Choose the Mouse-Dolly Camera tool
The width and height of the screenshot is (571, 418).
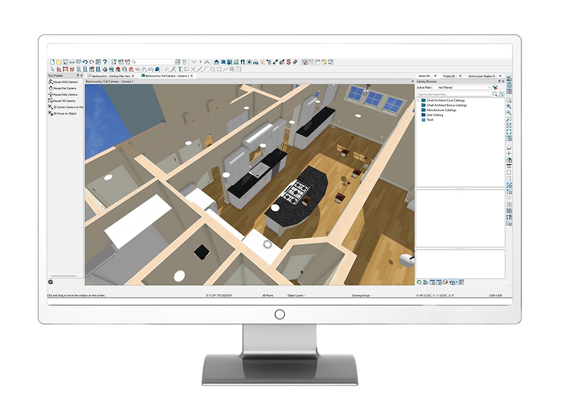[64, 95]
